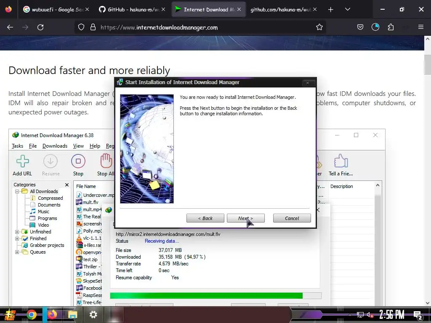431x323 pixels.
Task: Close the Categories panel
Action: tap(67, 185)
